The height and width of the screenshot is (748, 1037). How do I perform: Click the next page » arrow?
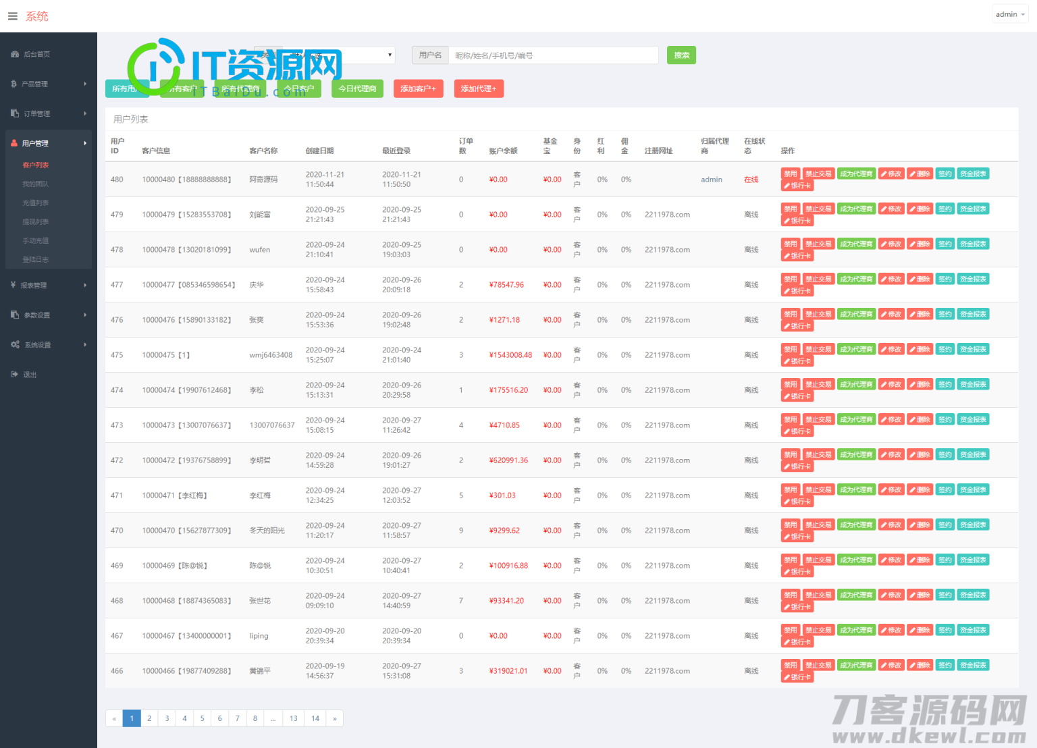[x=335, y=718]
